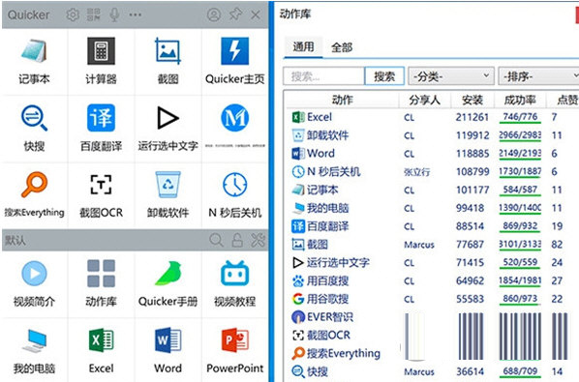
Task: Click success rate 3101/3133 for 截图
Action: coord(520,244)
